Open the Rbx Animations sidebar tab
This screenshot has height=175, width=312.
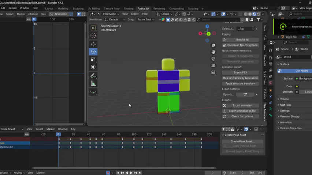[x=264, y=112]
